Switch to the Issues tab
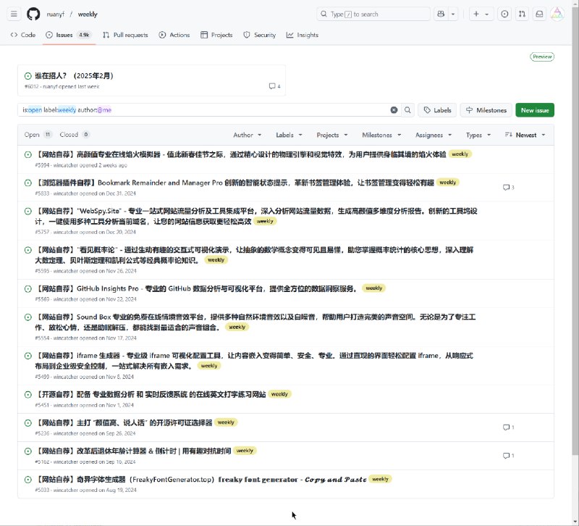 [x=69, y=35]
